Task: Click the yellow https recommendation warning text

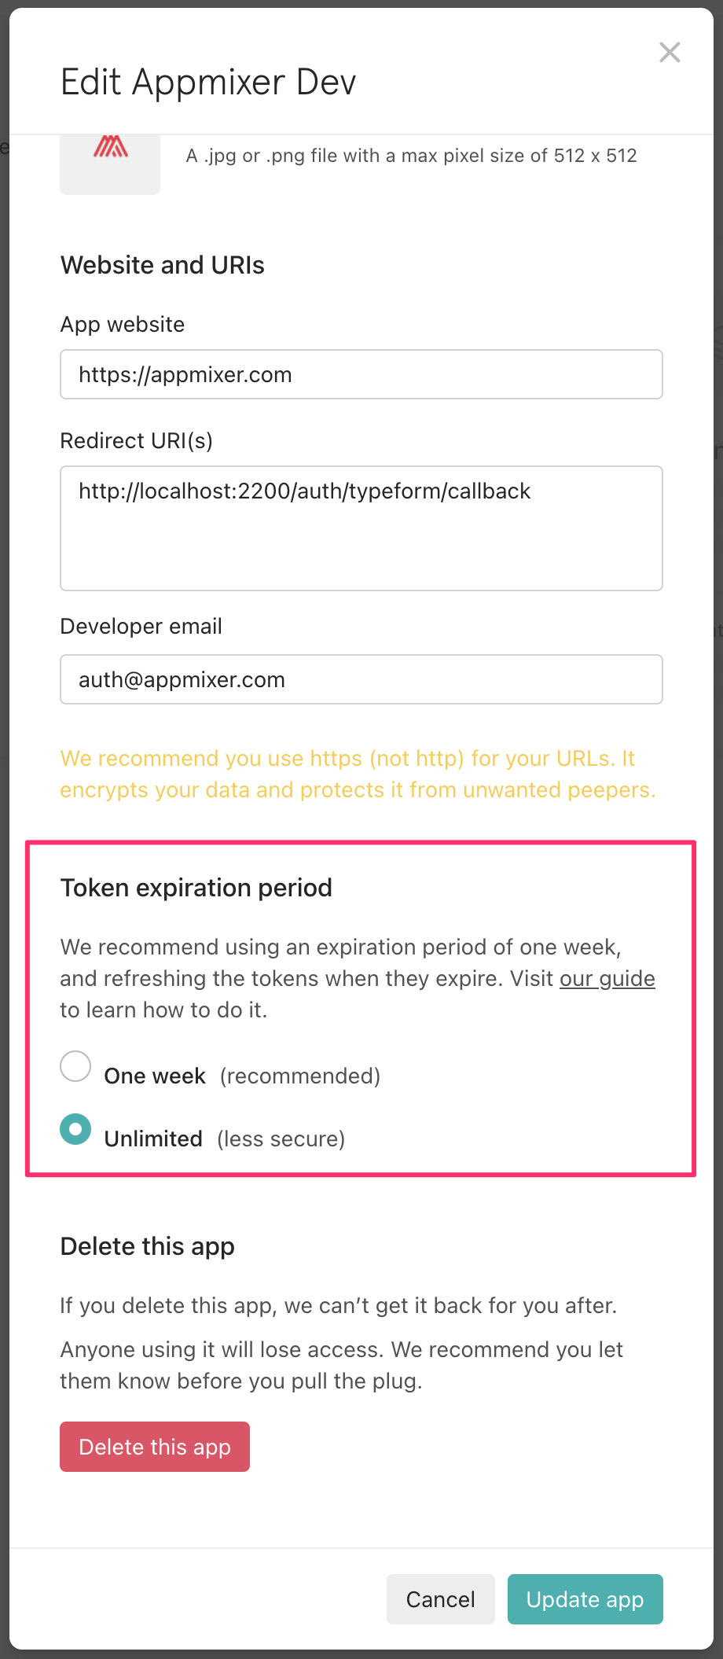Action: click(x=358, y=774)
